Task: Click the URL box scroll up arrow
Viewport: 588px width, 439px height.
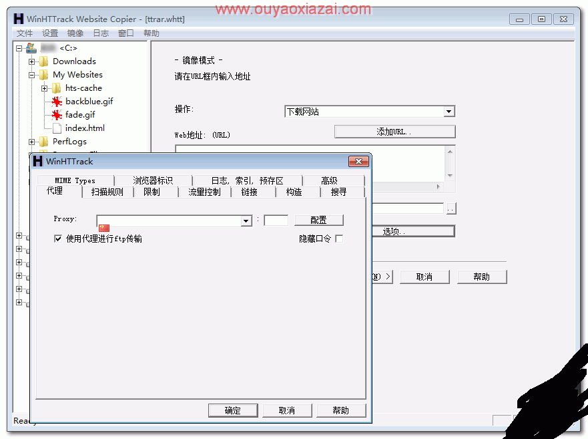Action: pos(450,152)
